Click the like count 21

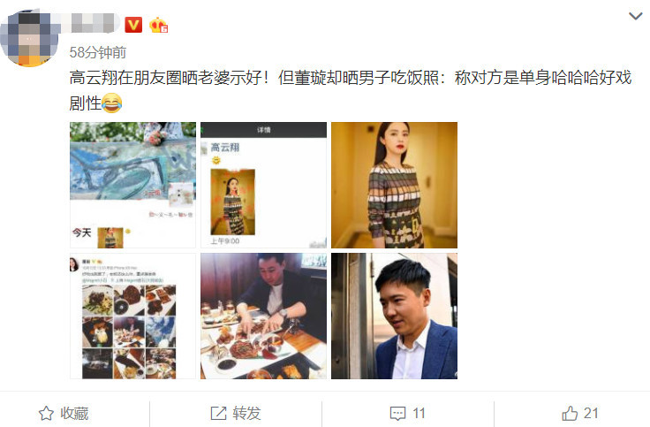(591, 414)
